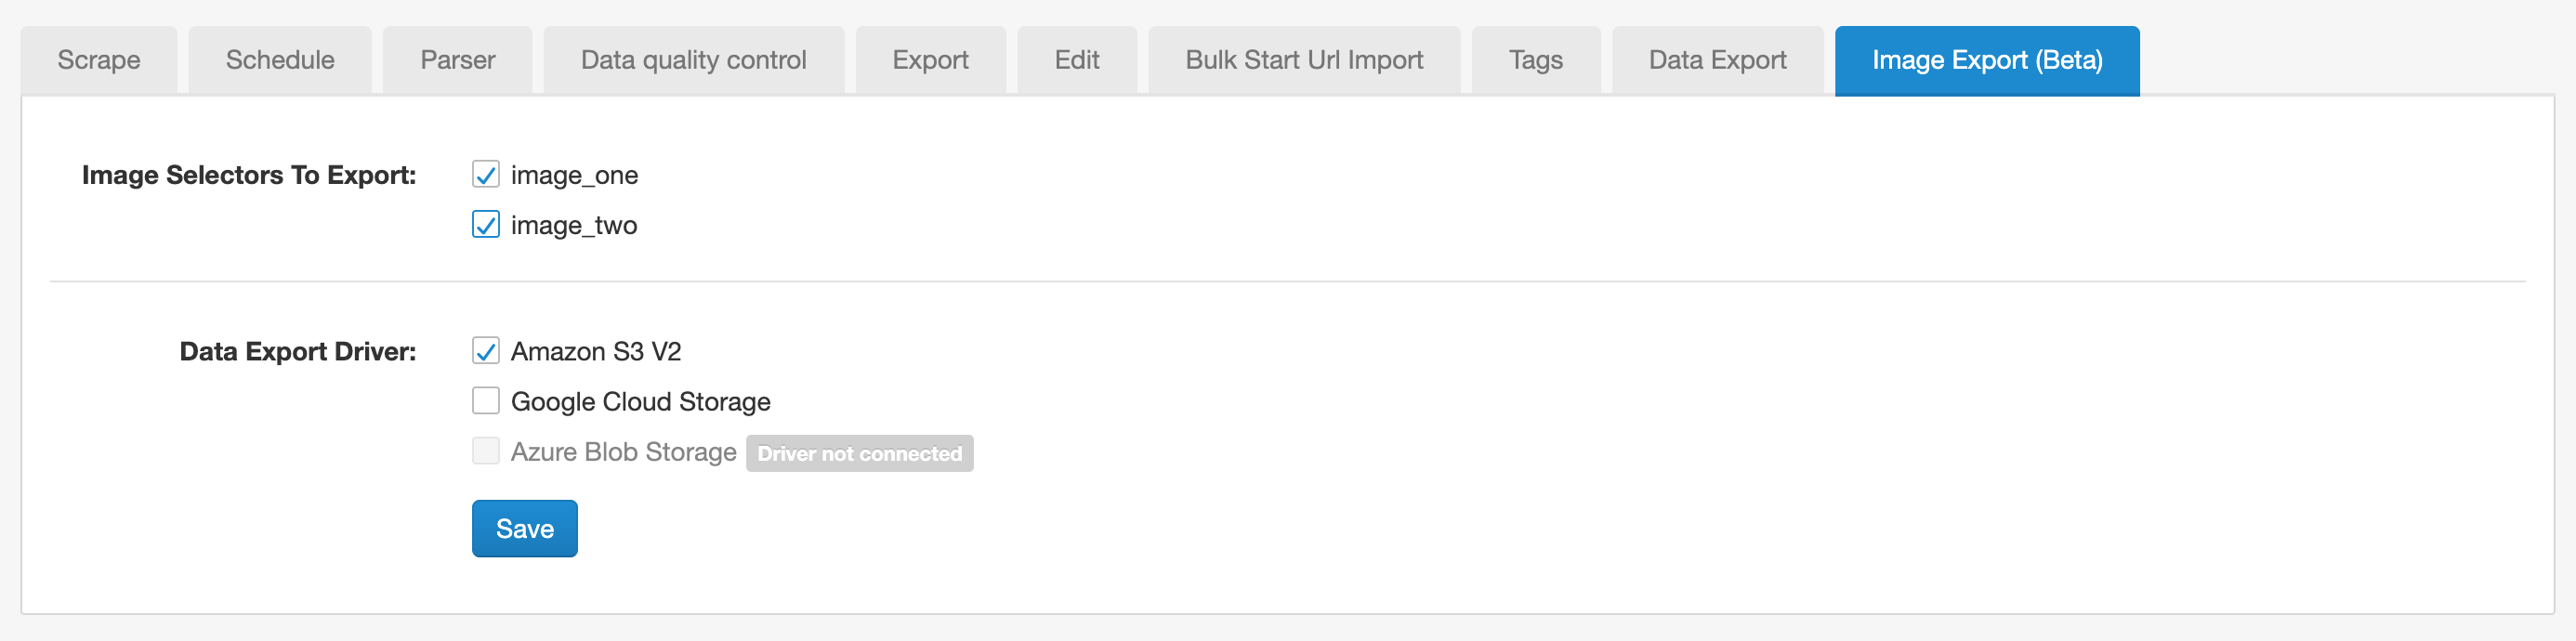Click the Image Selectors To Export heading

click(x=249, y=174)
